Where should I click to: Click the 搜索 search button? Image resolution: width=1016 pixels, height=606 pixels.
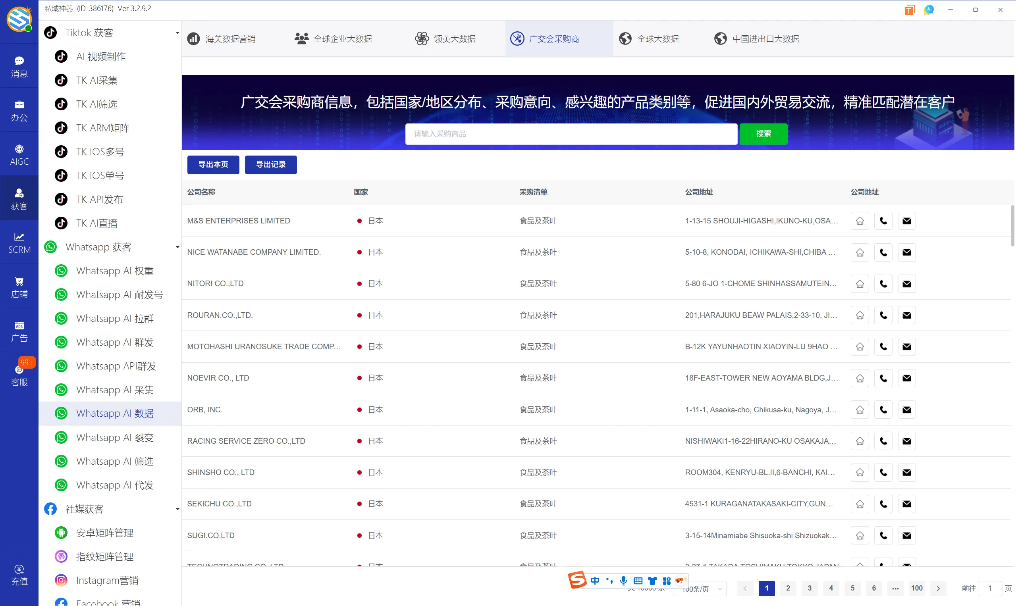coord(763,133)
